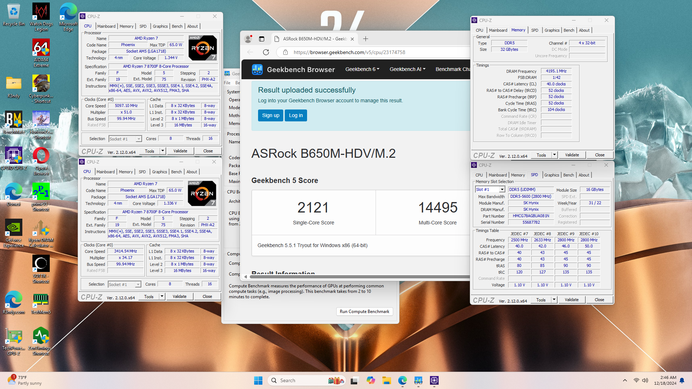This screenshot has height=389, width=692.
Task: Switch to Graphics tab in top-left CPU-Z
Action: 160,26
